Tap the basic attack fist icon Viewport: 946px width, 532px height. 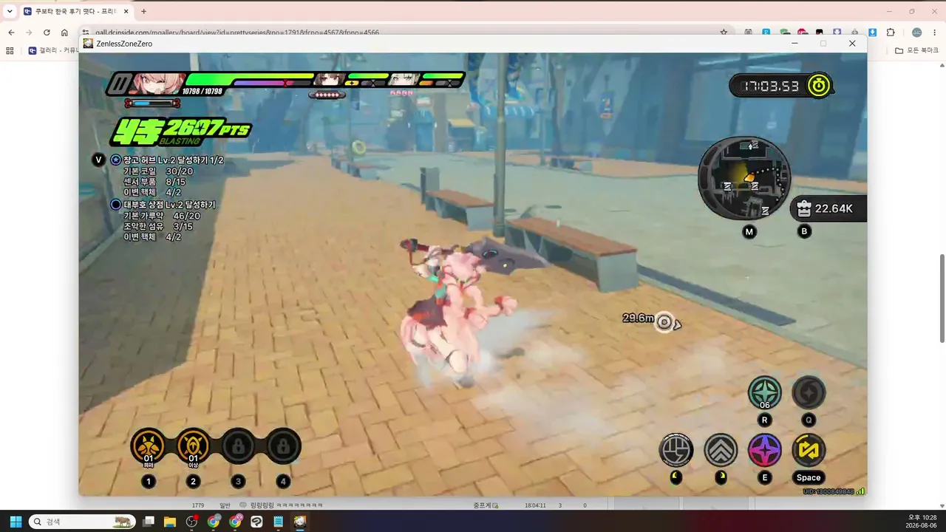pyautogui.click(x=676, y=450)
